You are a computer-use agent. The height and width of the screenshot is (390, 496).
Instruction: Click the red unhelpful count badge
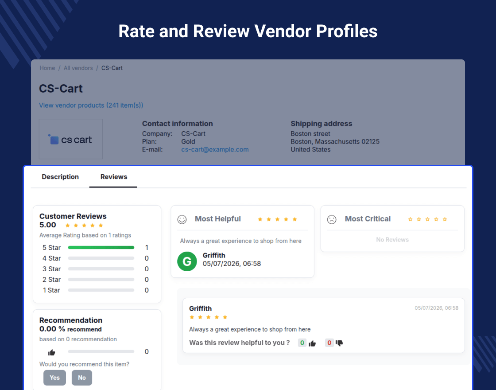[329, 343]
